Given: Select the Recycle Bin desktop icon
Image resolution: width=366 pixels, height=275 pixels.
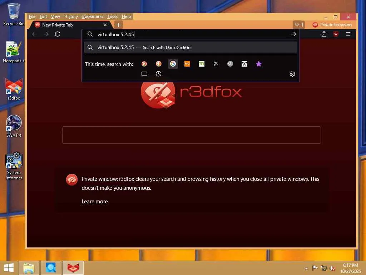Looking at the screenshot, I should 14,14.
